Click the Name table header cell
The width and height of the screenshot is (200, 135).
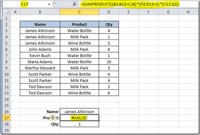pyautogui.click(x=40, y=24)
